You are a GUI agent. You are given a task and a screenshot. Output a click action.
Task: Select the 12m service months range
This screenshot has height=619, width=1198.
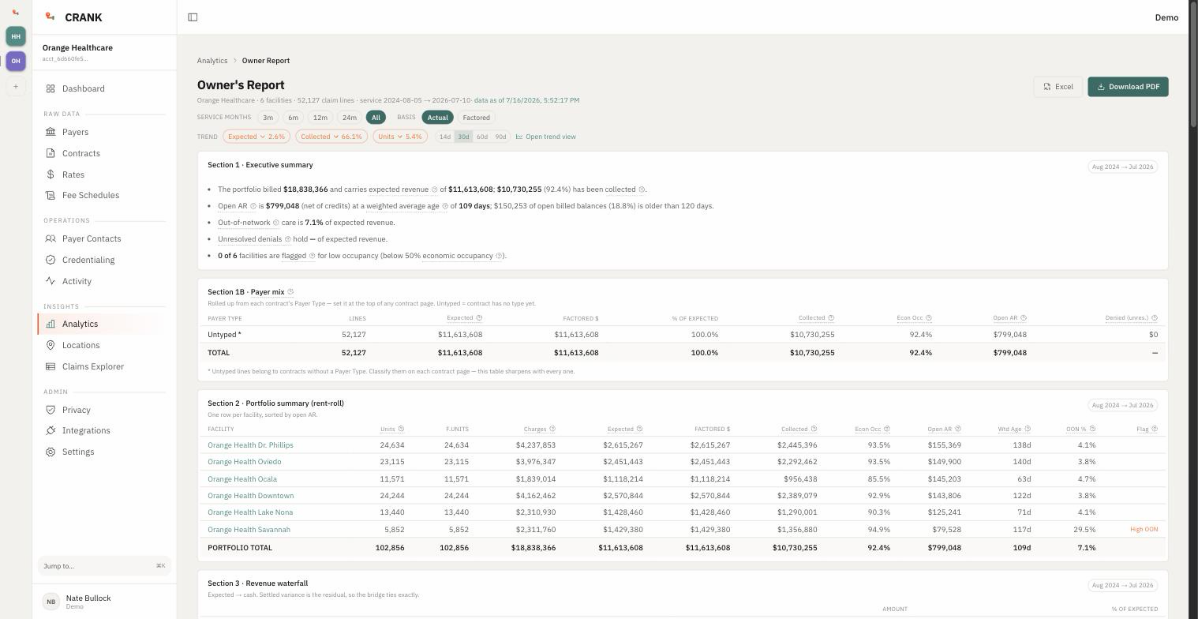320,118
